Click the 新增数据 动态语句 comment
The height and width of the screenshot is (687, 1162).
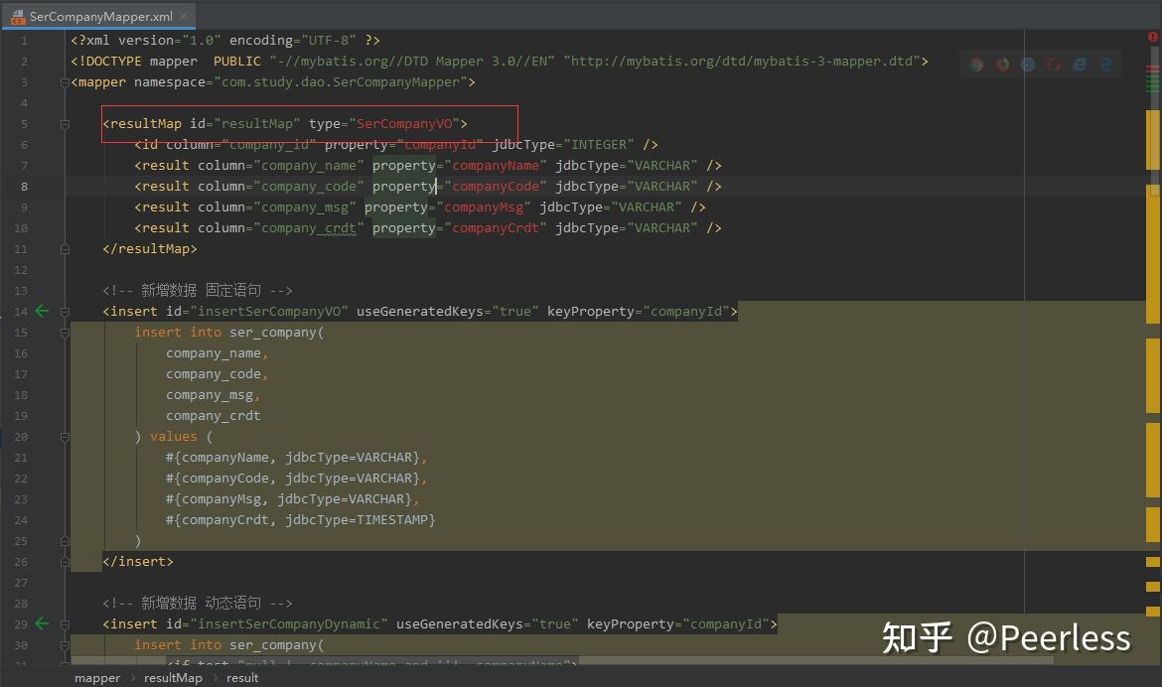[x=197, y=603]
